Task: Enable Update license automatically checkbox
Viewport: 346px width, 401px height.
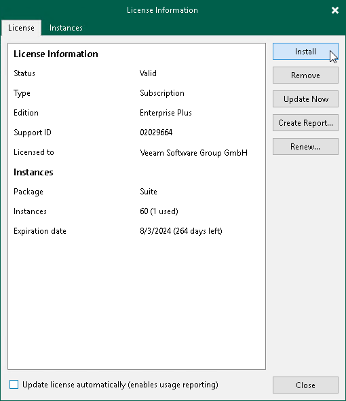Action: (x=14, y=385)
